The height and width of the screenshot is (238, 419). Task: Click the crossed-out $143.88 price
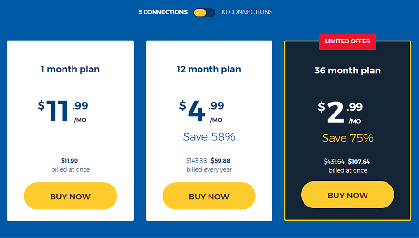click(197, 161)
